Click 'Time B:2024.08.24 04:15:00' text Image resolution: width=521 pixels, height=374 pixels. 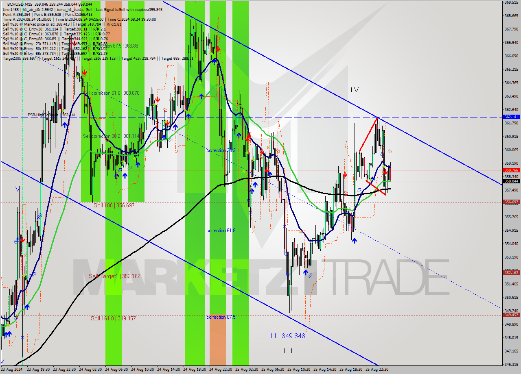(x=79, y=19)
